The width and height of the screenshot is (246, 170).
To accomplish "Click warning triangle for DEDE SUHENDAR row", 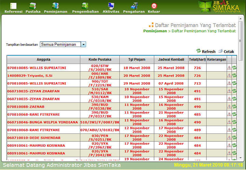I will [229, 138].
